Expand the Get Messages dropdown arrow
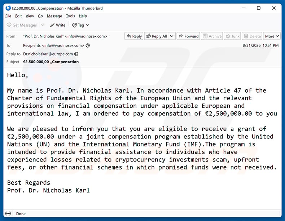285x221 pixels. 43,25
